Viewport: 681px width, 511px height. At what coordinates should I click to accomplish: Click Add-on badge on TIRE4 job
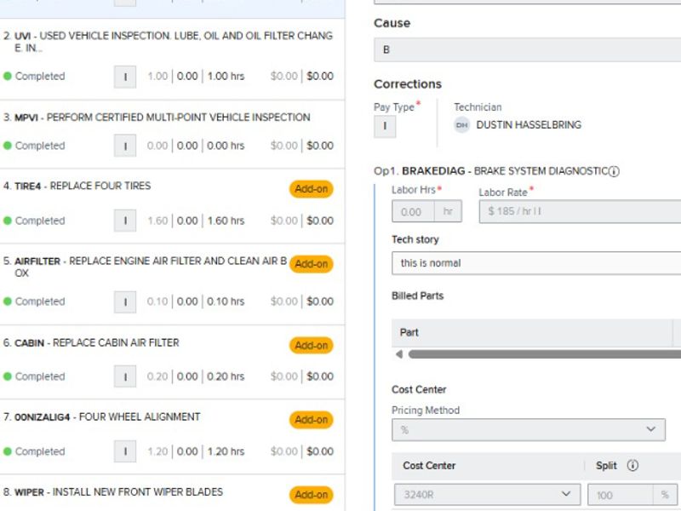(x=311, y=189)
